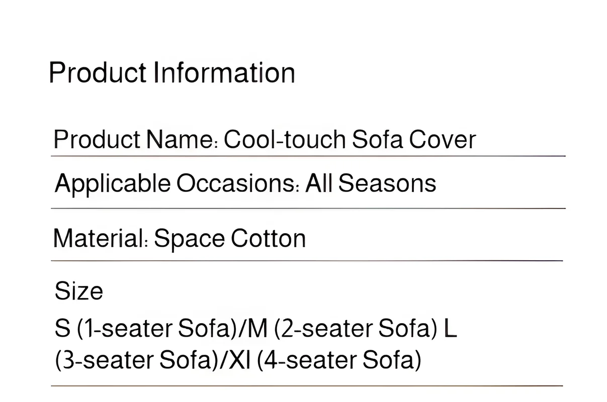Click the "Space Cotton" material value
The image size is (607, 402).
tap(230, 238)
